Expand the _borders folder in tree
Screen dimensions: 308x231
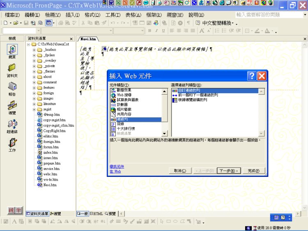coord(34,50)
